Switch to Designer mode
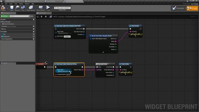 (178, 8)
